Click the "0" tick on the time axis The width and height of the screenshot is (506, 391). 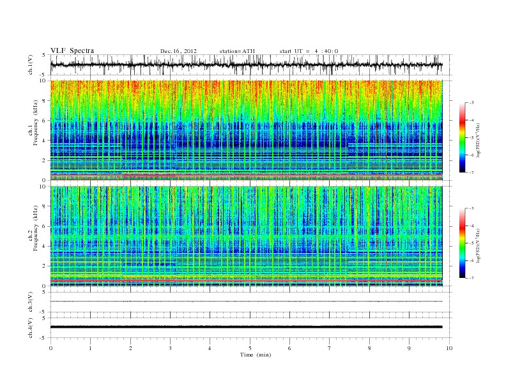[50, 348]
